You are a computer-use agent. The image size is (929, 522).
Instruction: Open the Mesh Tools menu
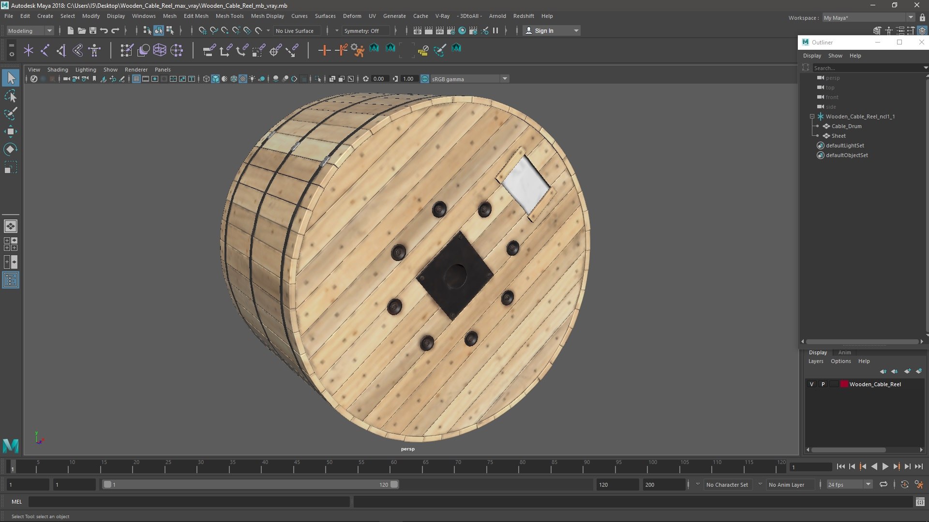[x=229, y=16]
